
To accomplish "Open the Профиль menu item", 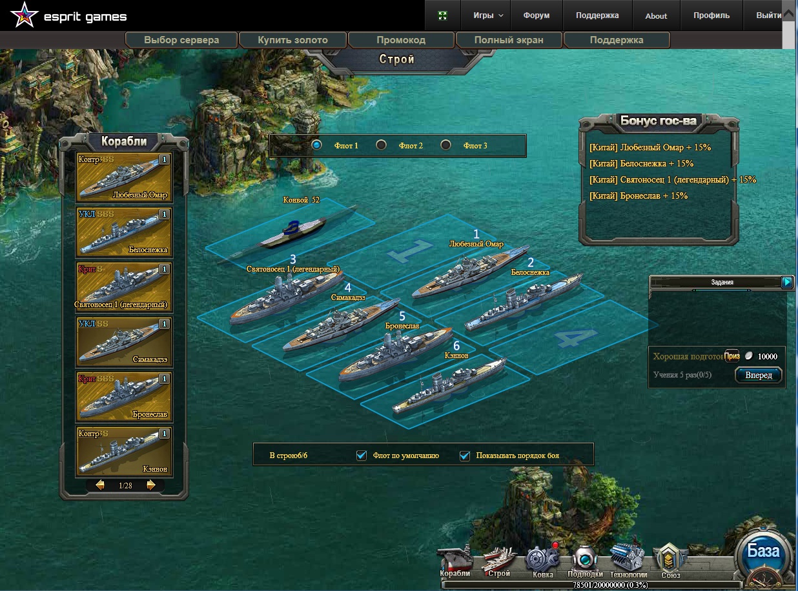I will click(x=711, y=15).
